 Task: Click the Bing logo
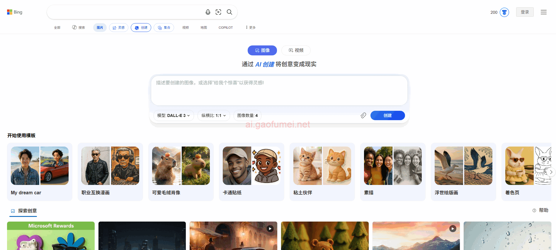click(x=15, y=12)
